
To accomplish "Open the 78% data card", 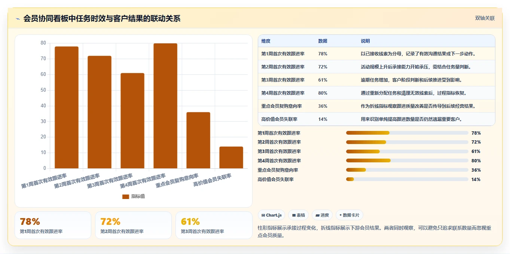I will tap(53, 225).
